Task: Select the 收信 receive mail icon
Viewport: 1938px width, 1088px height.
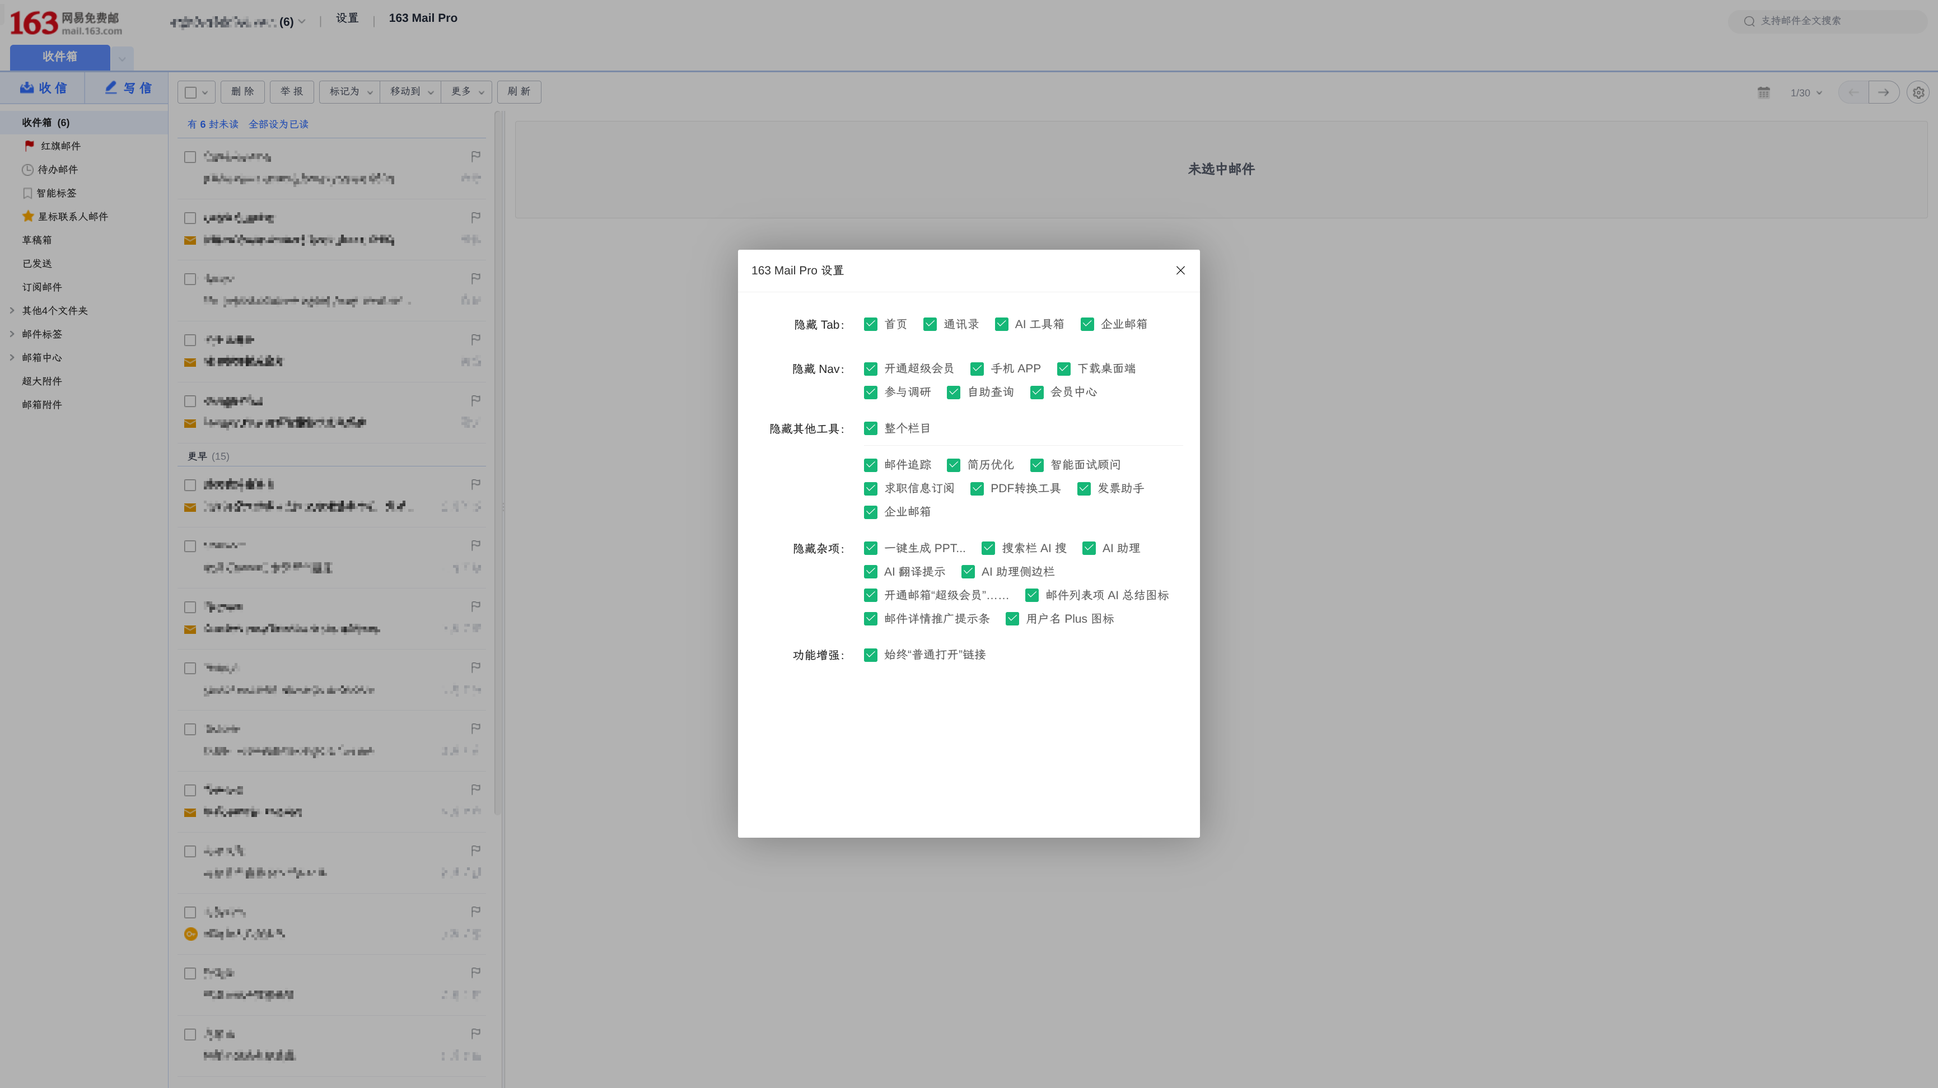Action: tap(27, 88)
